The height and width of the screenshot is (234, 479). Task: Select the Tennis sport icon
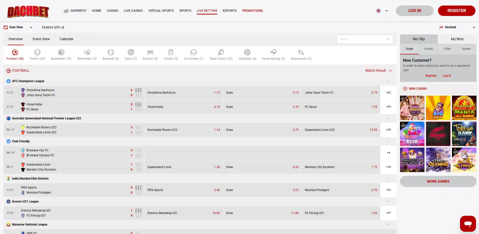[x=37, y=52]
